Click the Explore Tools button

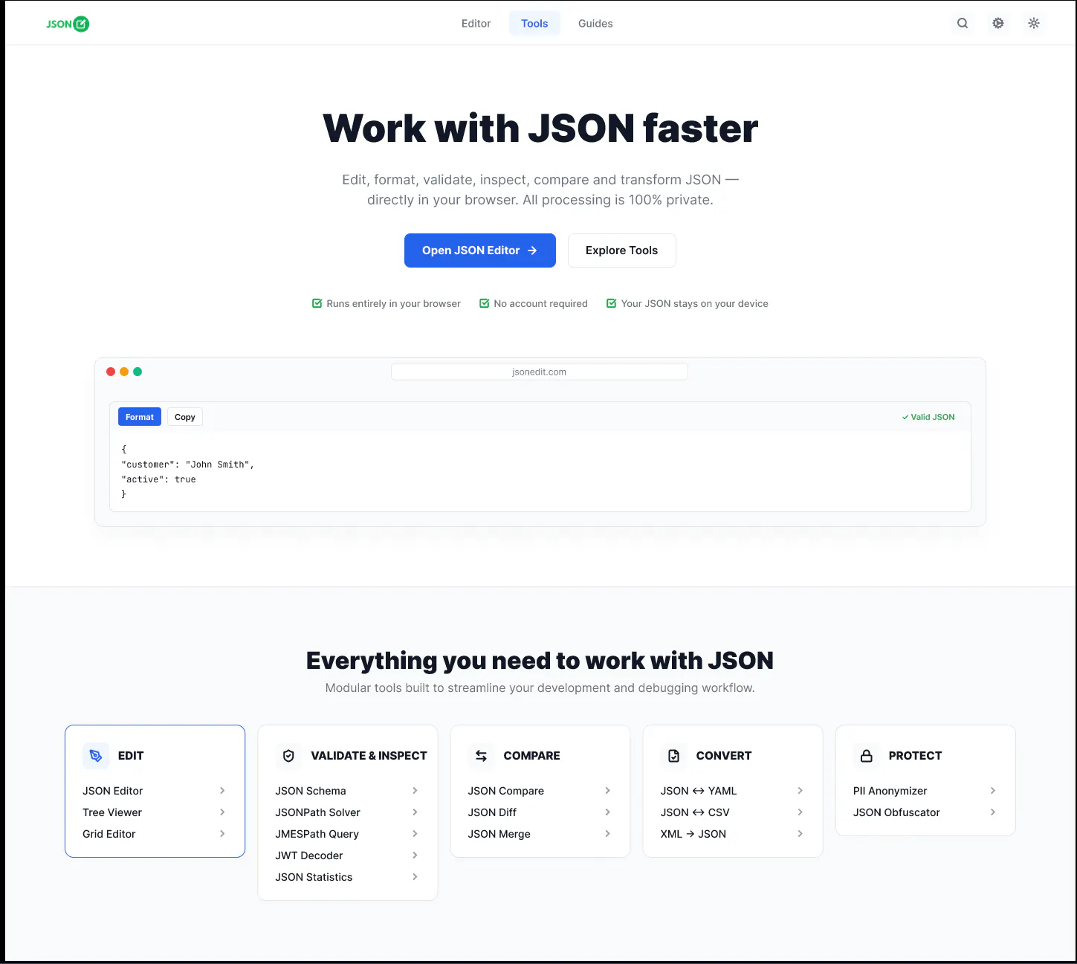(x=621, y=250)
